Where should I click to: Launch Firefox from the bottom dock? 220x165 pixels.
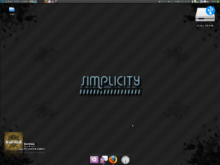click(x=113, y=160)
